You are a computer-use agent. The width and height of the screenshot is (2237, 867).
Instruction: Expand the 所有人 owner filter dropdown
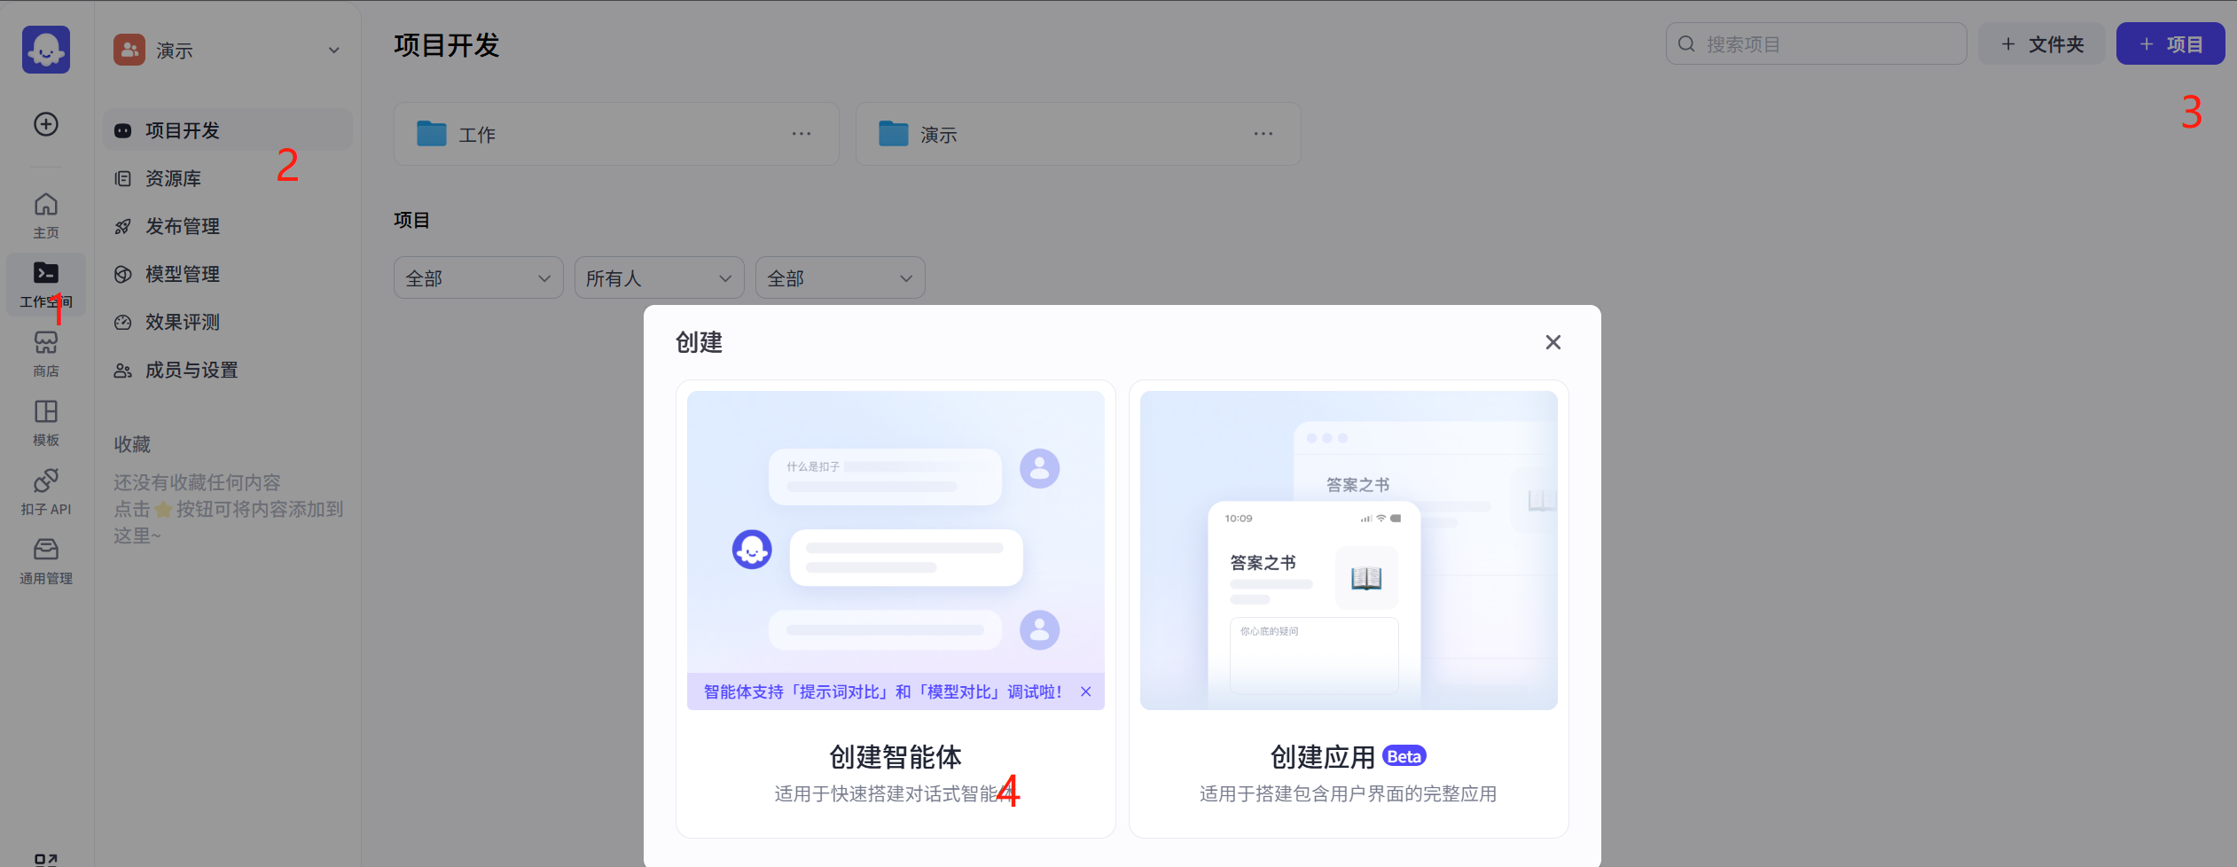coord(659,278)
